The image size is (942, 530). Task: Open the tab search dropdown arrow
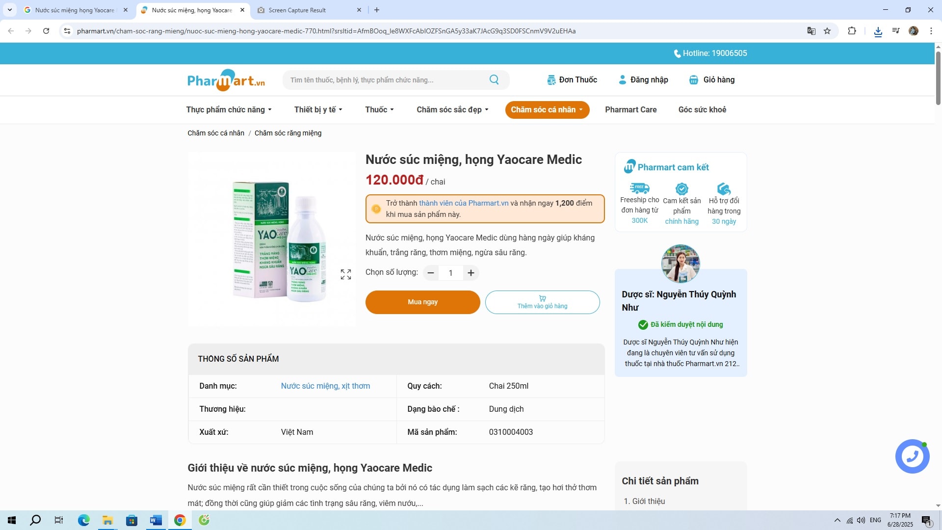click(10, 10)
